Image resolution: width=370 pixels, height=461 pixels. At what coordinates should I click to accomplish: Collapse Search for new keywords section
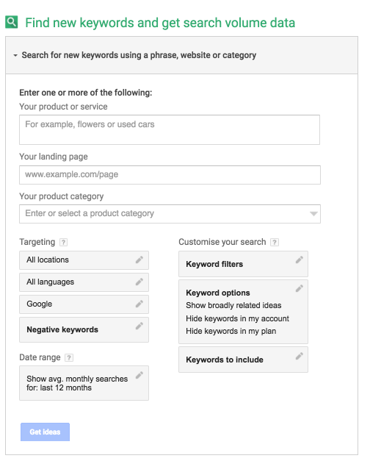click(15, 55)
